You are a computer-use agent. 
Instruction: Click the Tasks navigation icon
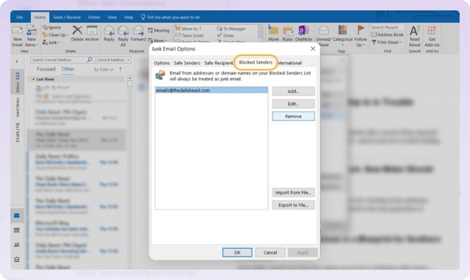tap(17, 259)
